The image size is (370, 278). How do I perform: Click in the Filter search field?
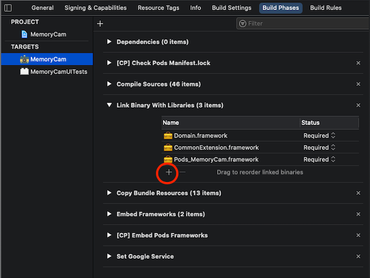[x=303, y=24]
